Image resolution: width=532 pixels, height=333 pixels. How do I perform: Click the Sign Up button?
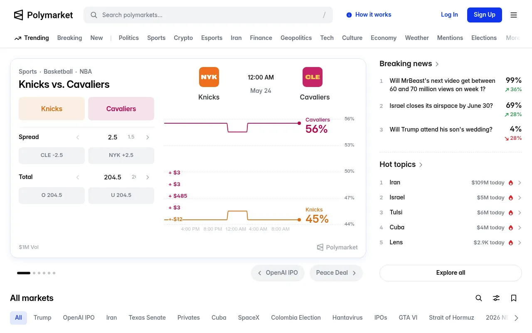click(x=485, y=15)
